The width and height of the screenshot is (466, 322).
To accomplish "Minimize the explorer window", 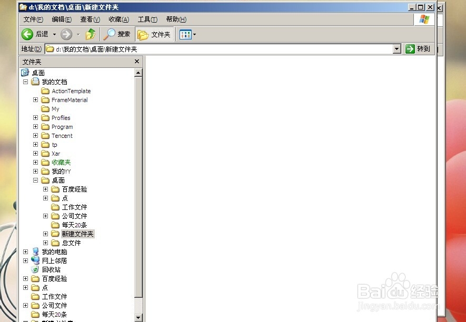I will (x=412, y=7).
